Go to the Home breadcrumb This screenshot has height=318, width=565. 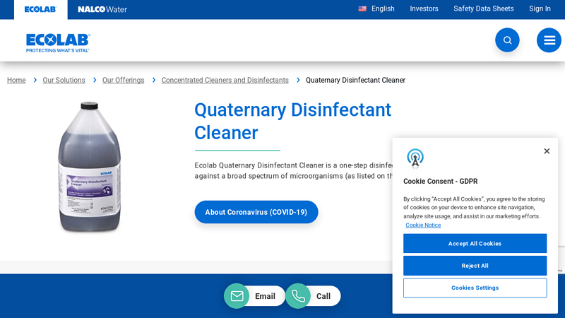tap(16, 80)
